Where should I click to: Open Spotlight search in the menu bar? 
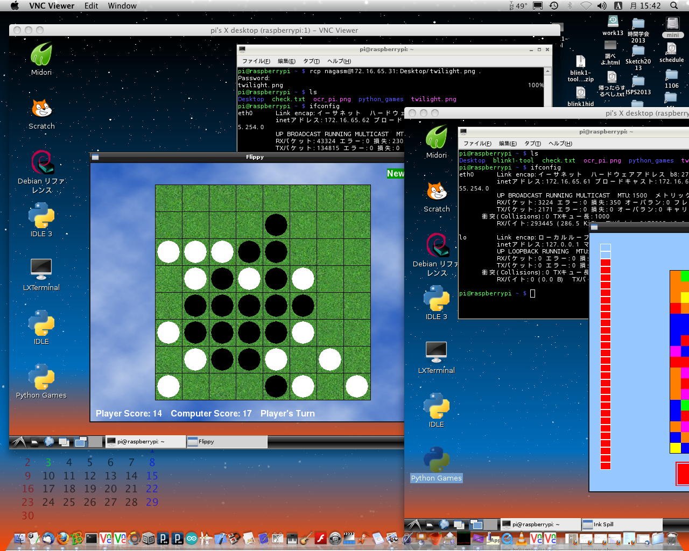(674, 5)
